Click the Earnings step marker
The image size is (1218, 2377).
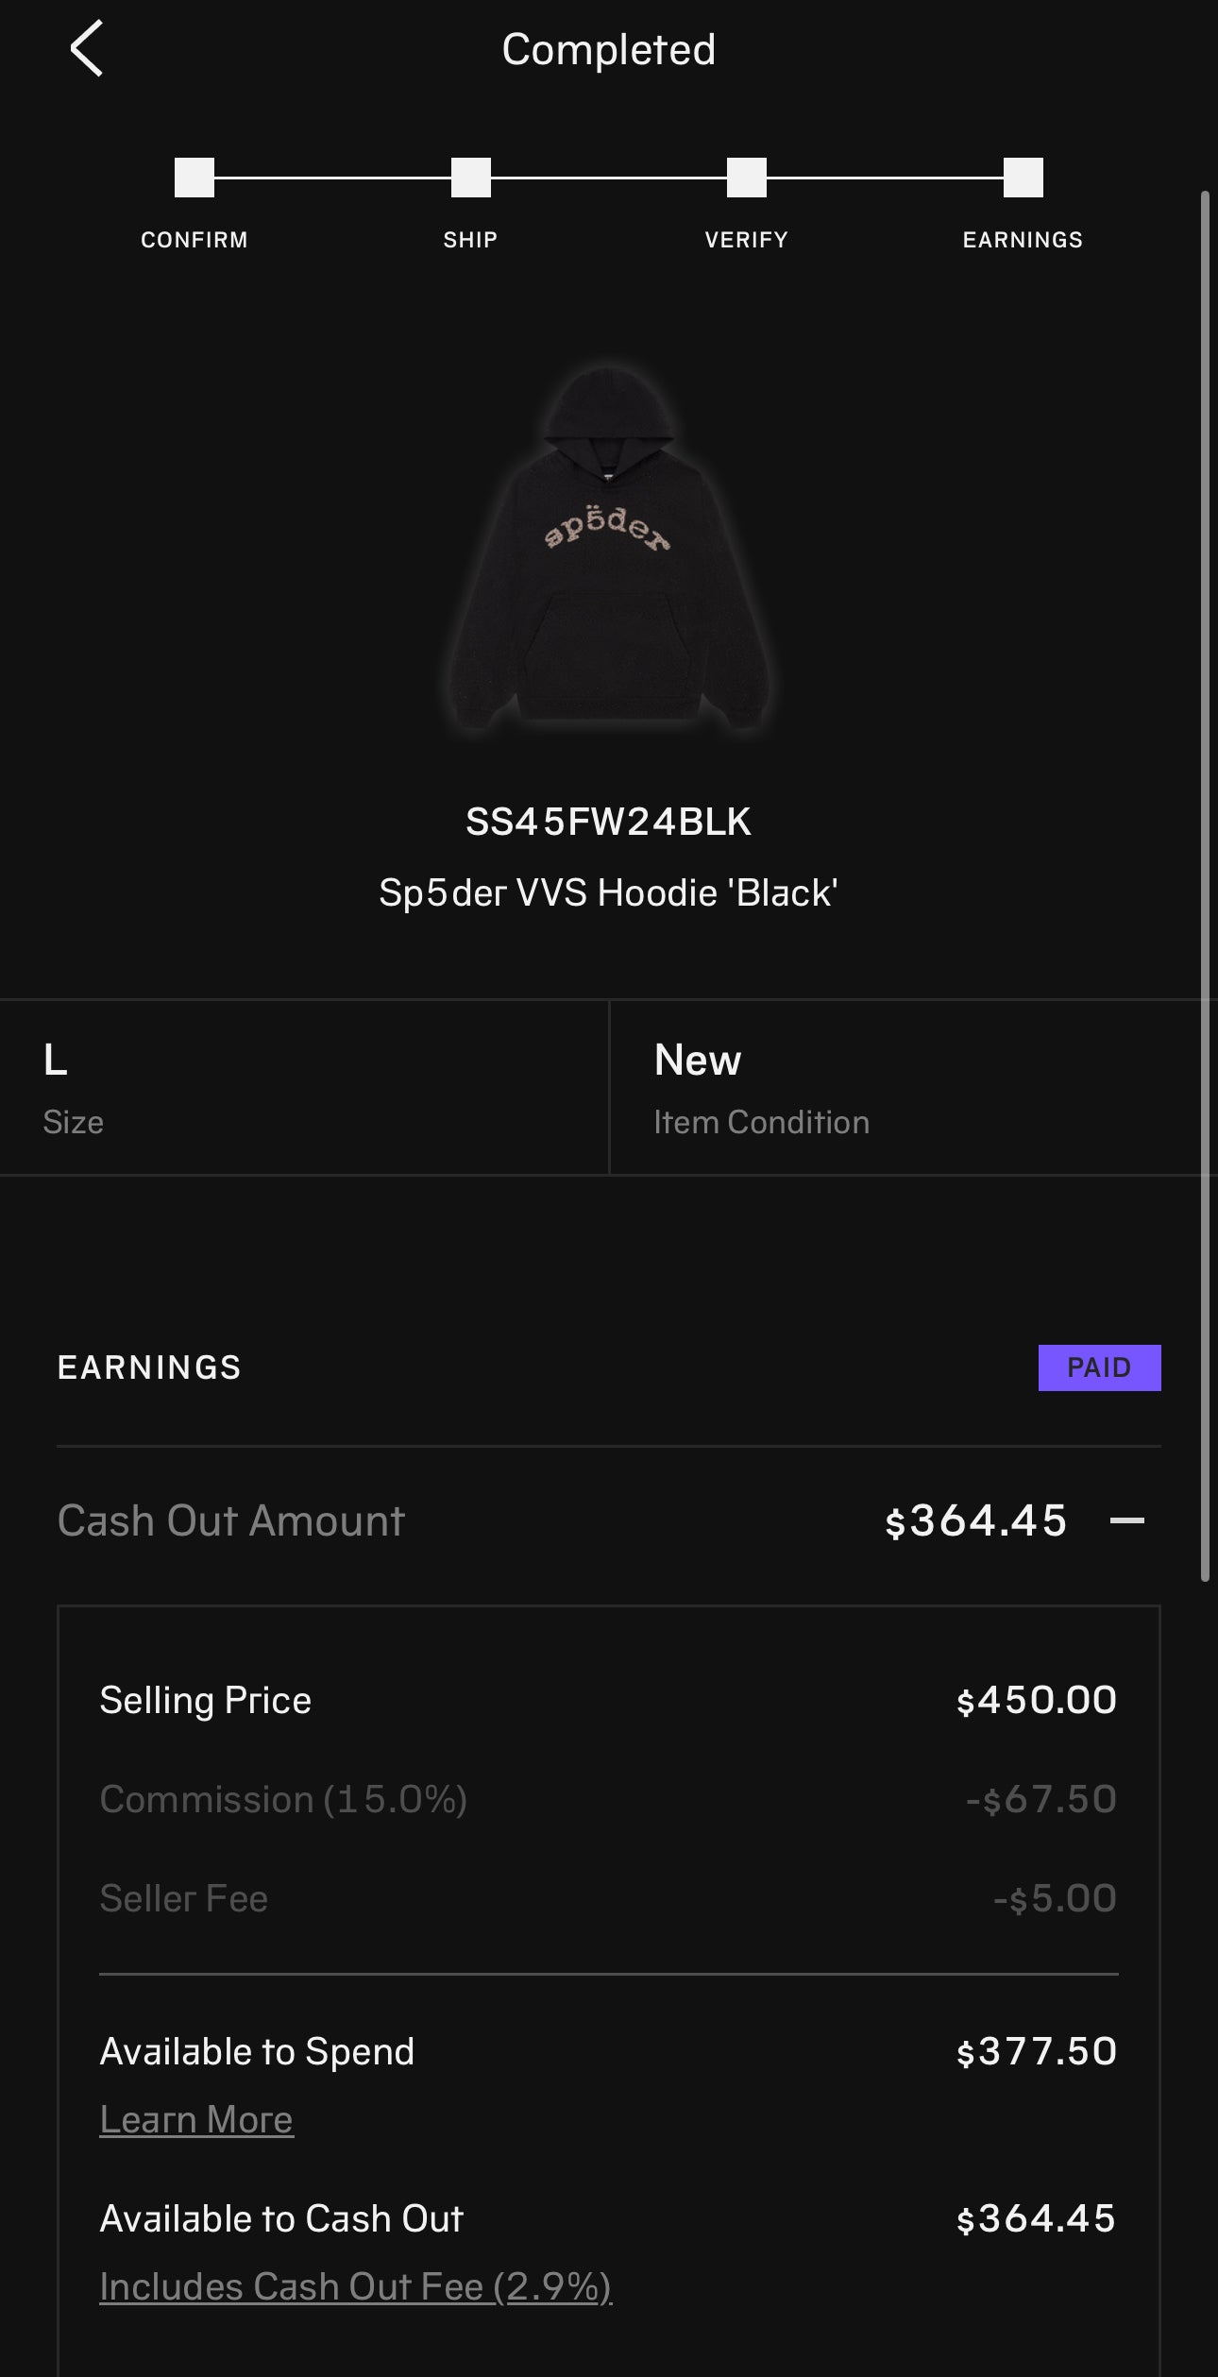pos(1023,178)
